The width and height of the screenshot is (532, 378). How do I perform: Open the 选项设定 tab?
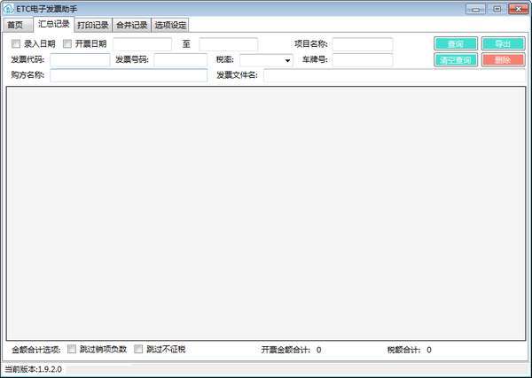170,25
